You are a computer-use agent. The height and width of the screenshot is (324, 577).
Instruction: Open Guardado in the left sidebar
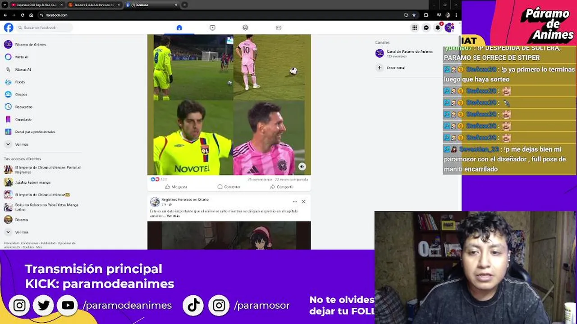click(18, 119)
